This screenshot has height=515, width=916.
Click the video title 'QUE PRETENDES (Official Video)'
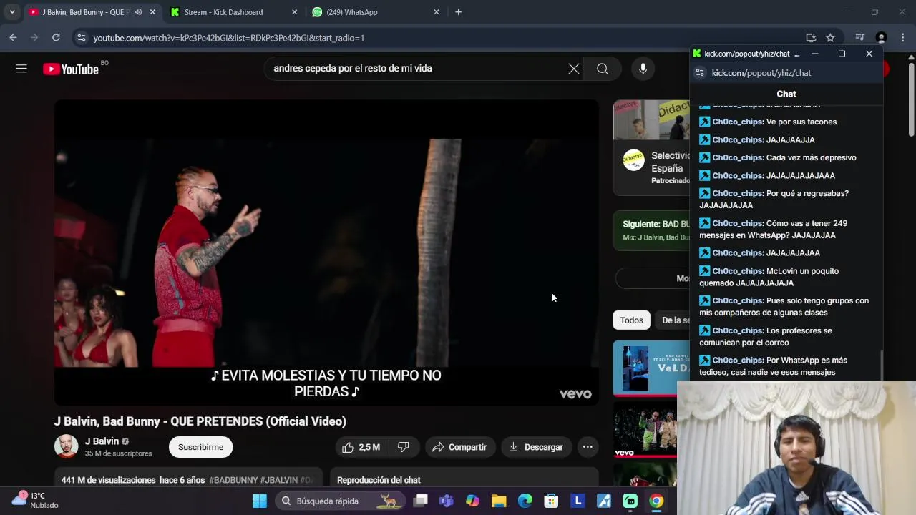pyautogui.click(x=258, y=421)
